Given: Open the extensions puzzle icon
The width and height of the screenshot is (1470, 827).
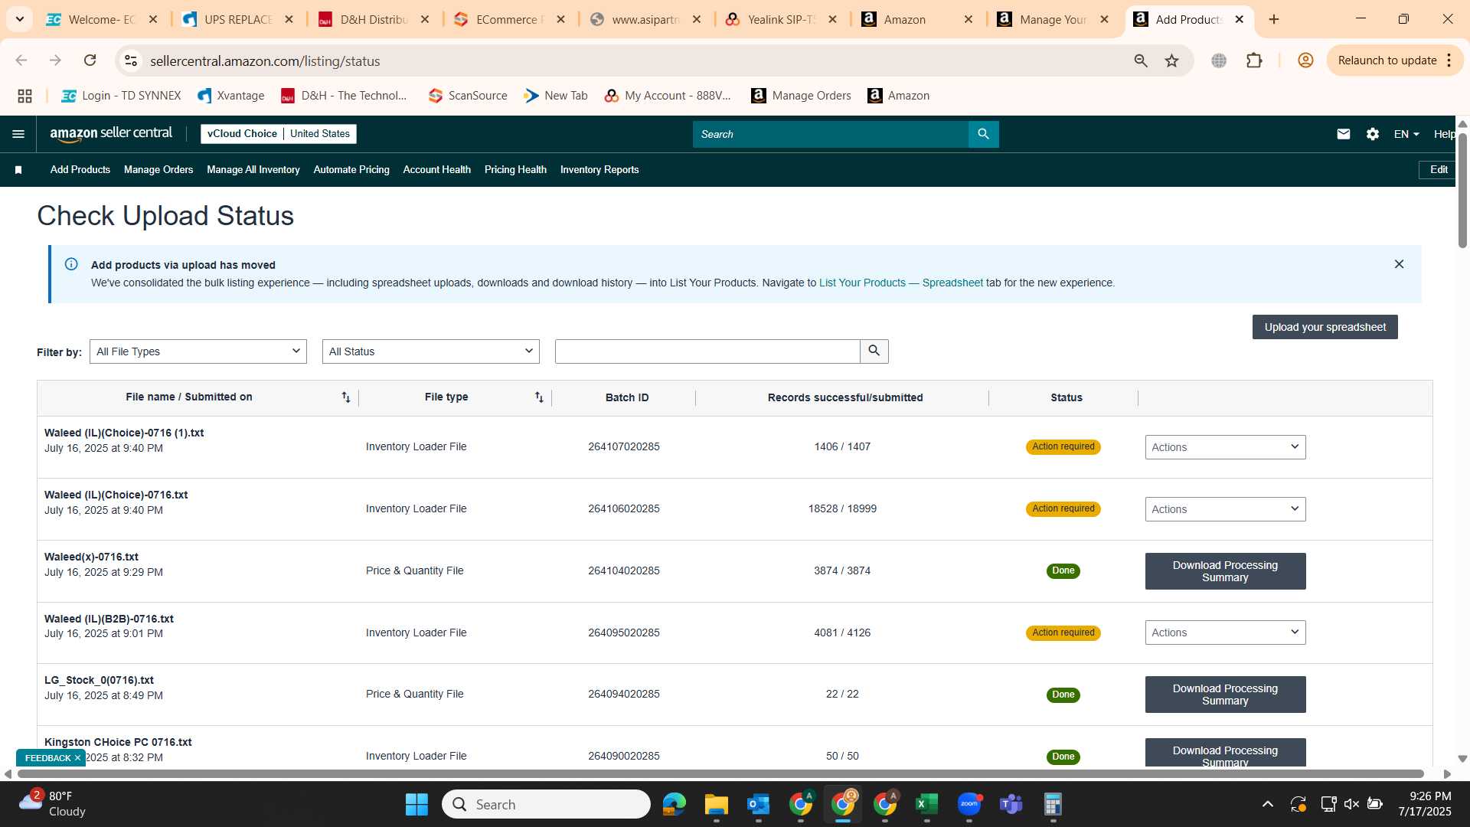Looking at the screenshot, I should 1254,60.
